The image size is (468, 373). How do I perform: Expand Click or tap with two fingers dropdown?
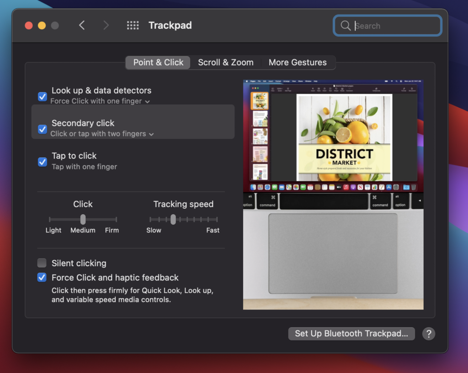[x=102, y=134]
